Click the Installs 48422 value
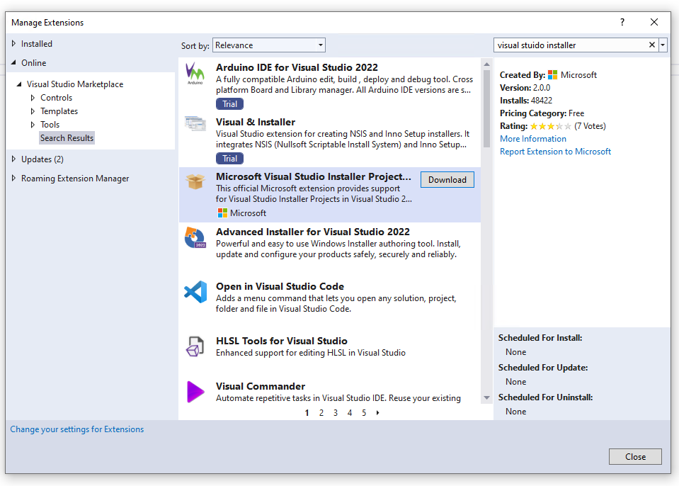Screen dimensions: 679x486 coord(542,101)
